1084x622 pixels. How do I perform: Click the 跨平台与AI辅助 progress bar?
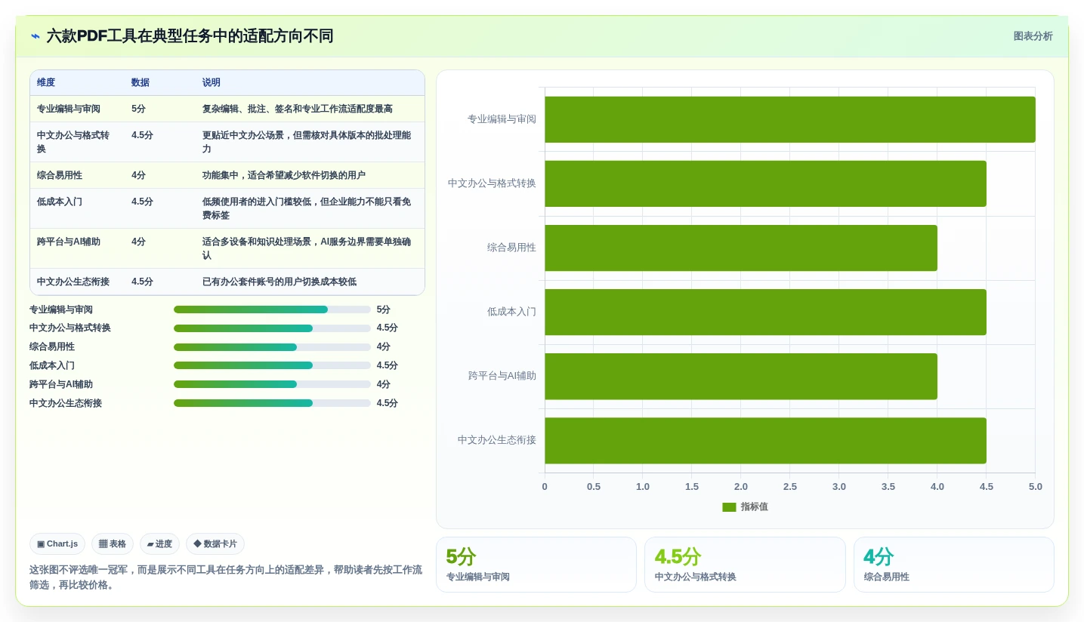pos(272,384)
